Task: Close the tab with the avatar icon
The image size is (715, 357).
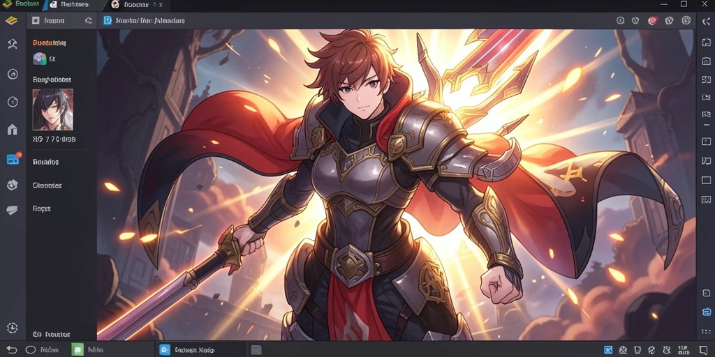Action: tap(161, 5)
